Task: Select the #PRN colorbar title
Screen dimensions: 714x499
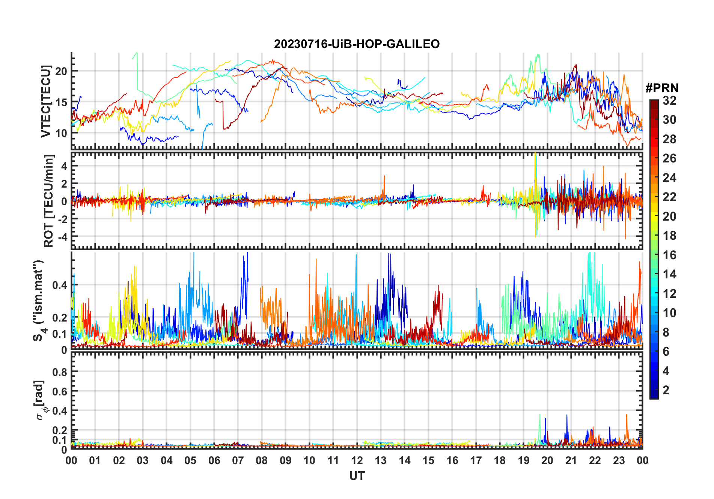Action: (x=662, y=88)
